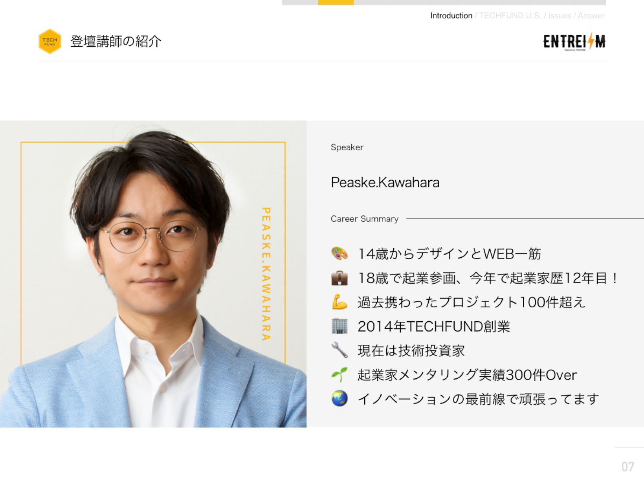Go to the Answer section label
The height and width of the screenshot is (482, 644).
[591, 16]
